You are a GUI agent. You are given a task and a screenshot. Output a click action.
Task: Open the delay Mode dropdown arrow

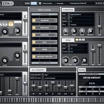[69, 45]
